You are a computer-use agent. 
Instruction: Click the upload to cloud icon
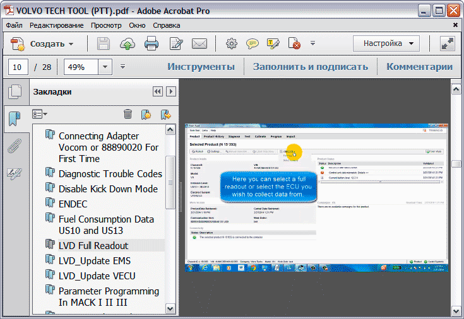coord(128,43)
